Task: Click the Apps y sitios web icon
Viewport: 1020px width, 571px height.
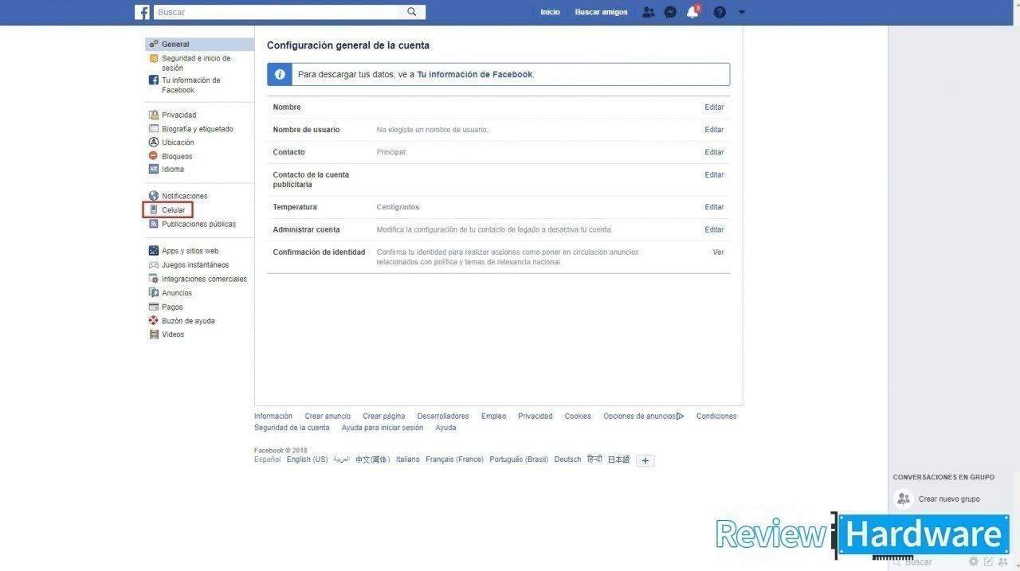Action: 154,251
